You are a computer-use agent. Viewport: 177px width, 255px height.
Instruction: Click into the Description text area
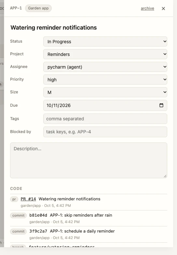point(88,160)
